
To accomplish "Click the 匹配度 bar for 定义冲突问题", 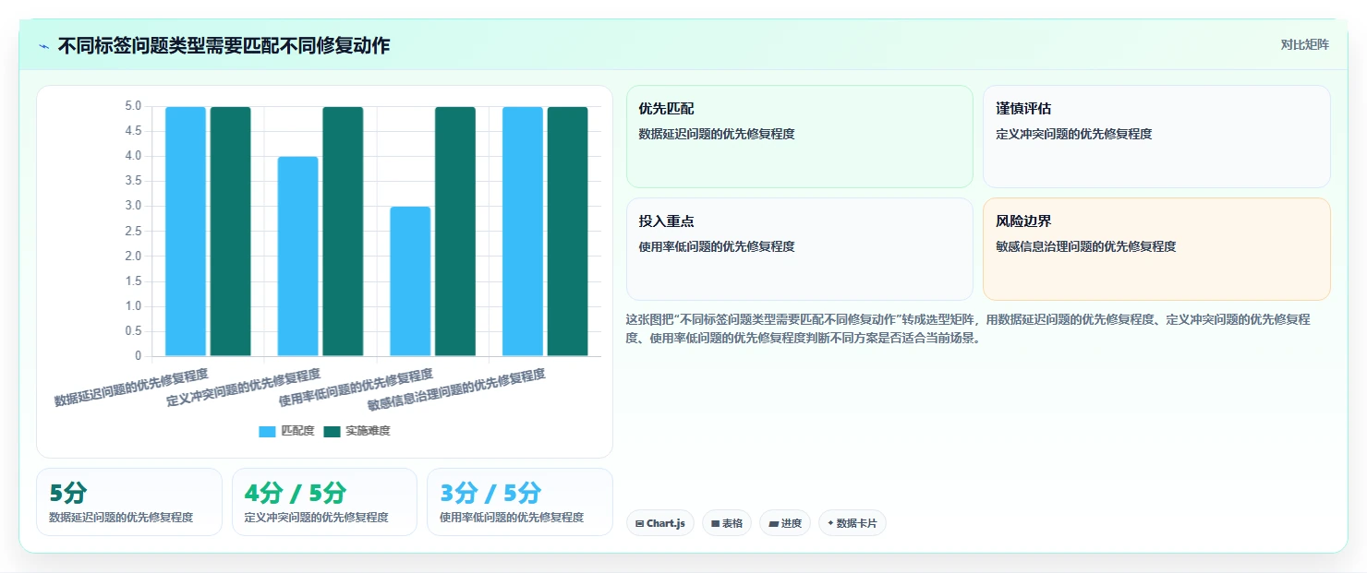I will pyautogui.click(x=298, y=257).
